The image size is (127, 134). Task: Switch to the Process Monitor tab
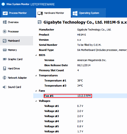pos(18,13)
